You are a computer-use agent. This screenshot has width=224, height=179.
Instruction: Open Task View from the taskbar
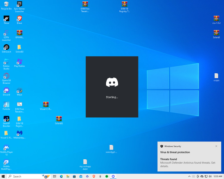tap(55, 176)
